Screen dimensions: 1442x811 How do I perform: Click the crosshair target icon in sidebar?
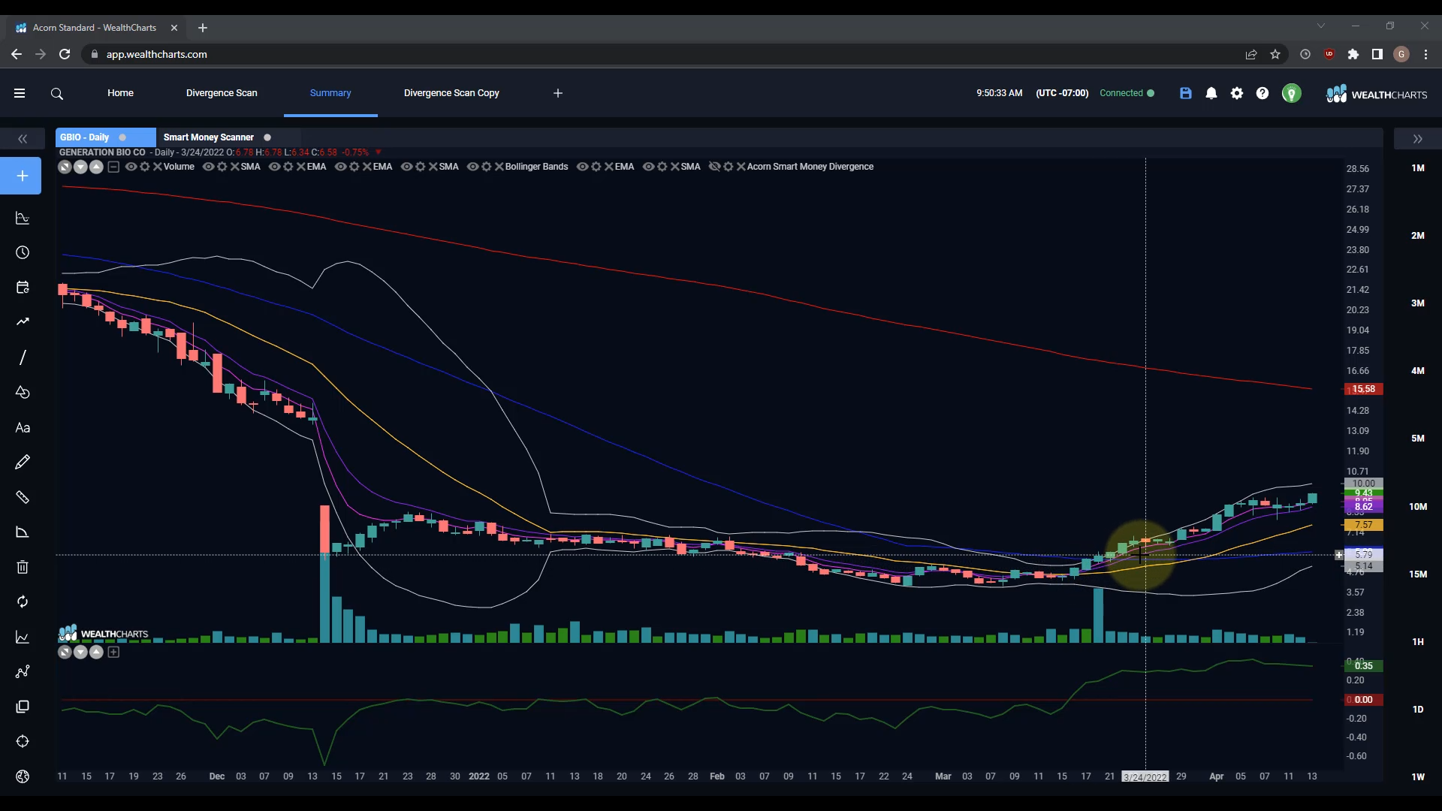[23, 741]
